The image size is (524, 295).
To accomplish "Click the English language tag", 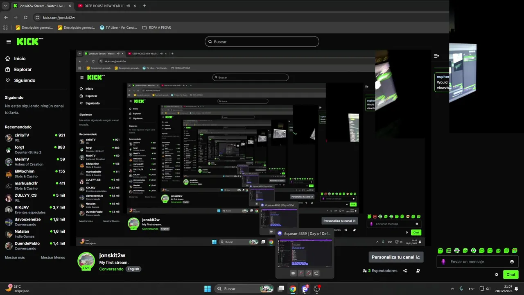I will (x=133, y=269).
